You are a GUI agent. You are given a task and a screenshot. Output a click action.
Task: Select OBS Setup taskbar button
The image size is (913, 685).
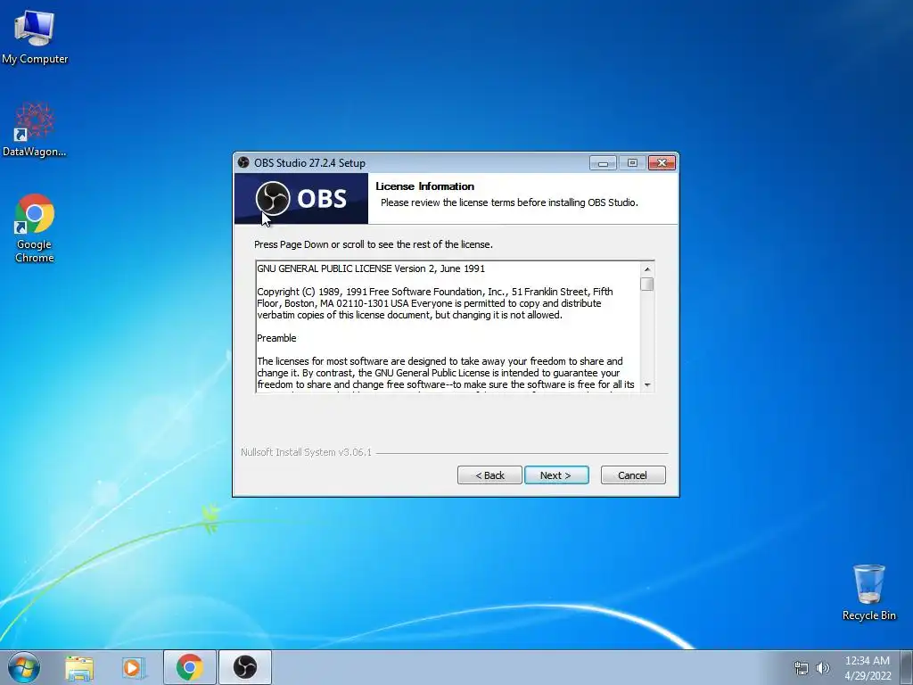point(245,667)
